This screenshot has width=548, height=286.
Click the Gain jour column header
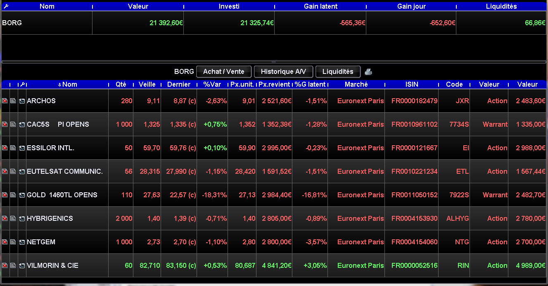[x=411, y=6]
